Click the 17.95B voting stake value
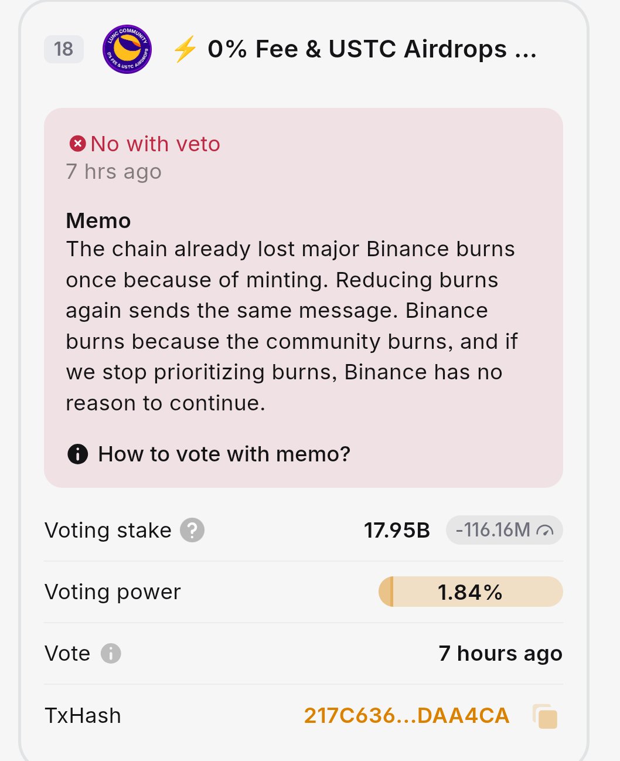The width and height of the screenshot is (620, 761). click(397, 530)
